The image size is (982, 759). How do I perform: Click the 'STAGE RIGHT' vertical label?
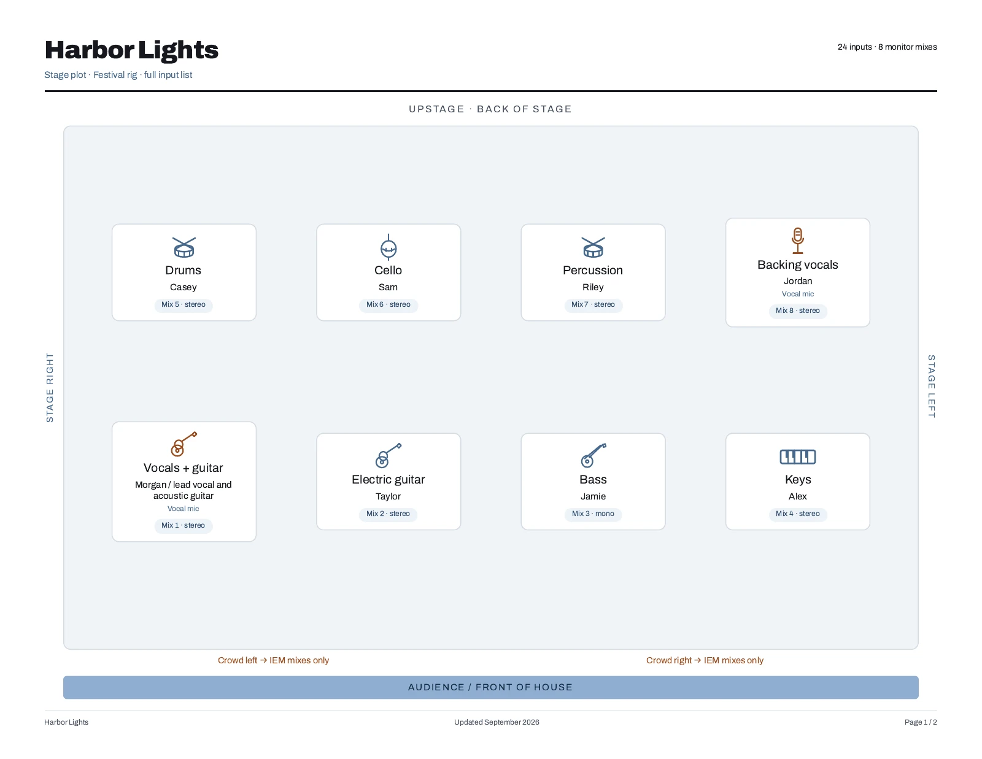coord(50,388)
